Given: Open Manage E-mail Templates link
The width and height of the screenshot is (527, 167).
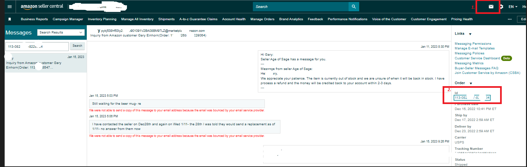Looking at the screenshot, I should click(474, 48).
